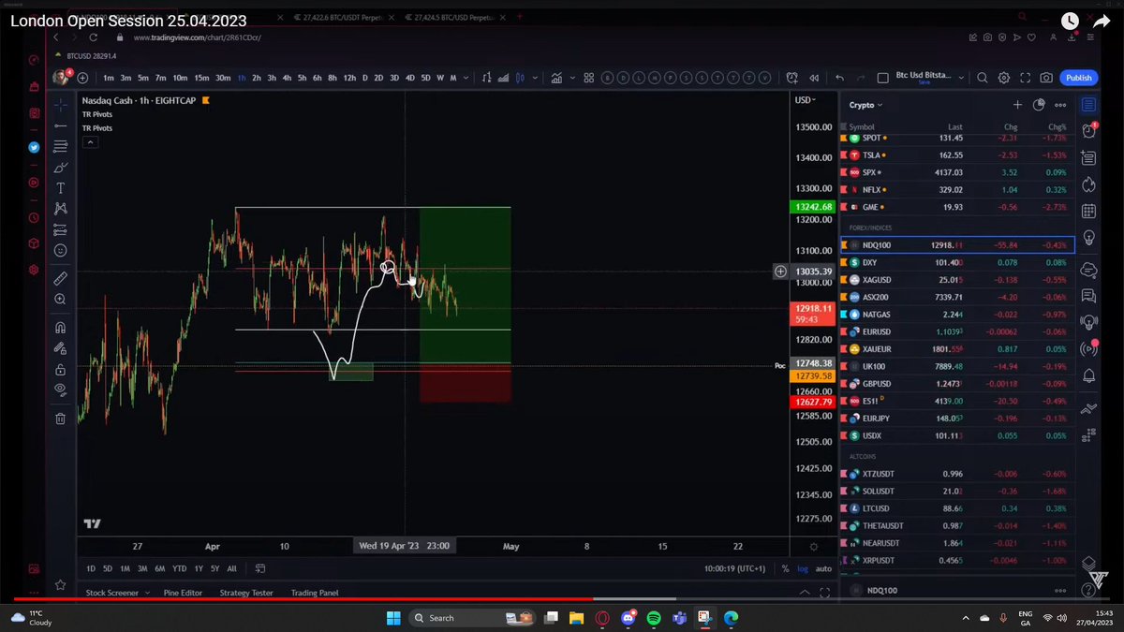Open the Alerts panel in right sidebar
1124x632 pixels.
pos(1088,131)
